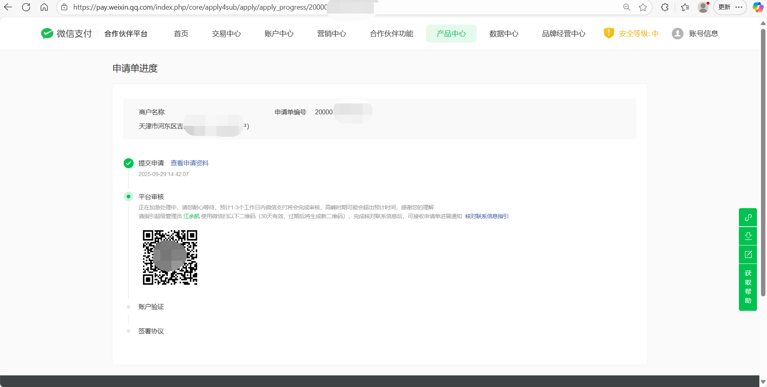Open the 产品中心 tab
767x387 pixels.
[451, 34]
